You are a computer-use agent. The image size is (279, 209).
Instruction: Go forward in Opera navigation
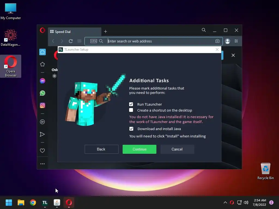pyautogui.click(x=62, y=41)
